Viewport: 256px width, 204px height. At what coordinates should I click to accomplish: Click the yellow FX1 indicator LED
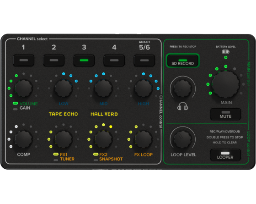[56, 154]
